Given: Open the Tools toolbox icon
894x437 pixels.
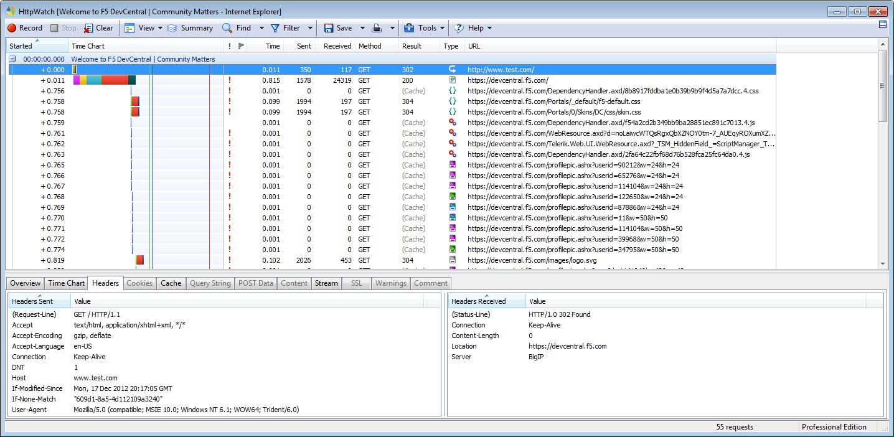Looking at the screenshot, I should pyautogui.click(x=408, y=28).
